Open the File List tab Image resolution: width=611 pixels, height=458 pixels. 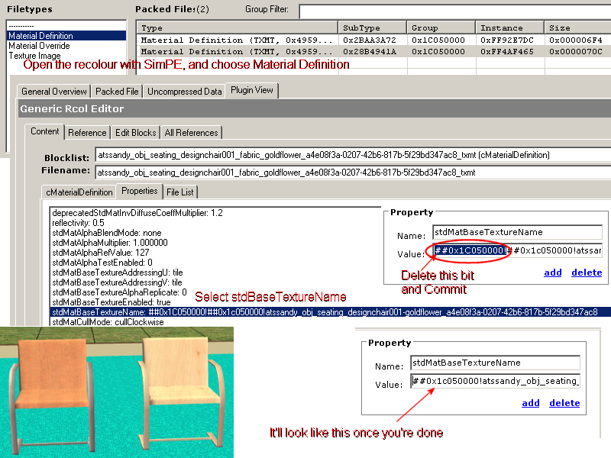(x=180, y=192)
